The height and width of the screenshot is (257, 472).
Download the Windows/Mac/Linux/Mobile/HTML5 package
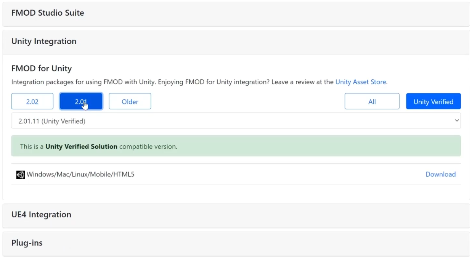pyautogui.click(x=440, y=174)
